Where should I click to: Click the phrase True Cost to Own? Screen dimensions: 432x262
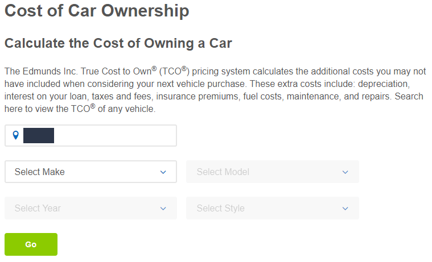pos(117,71)
